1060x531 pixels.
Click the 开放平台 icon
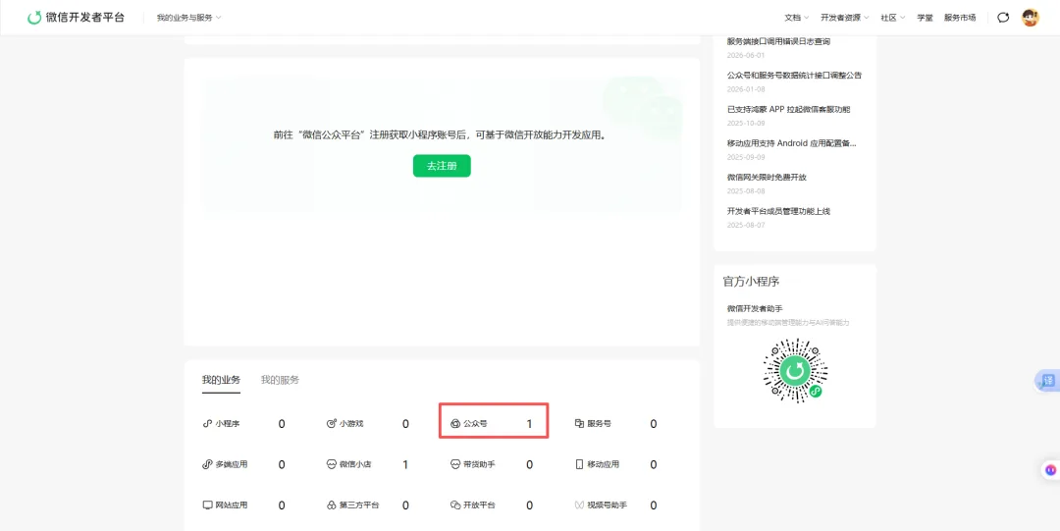click(x=455, y=505)
